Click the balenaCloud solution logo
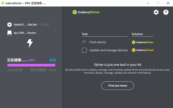Image resolution: width=173 pixels, height=108 pixels. (x=143, y=50)
